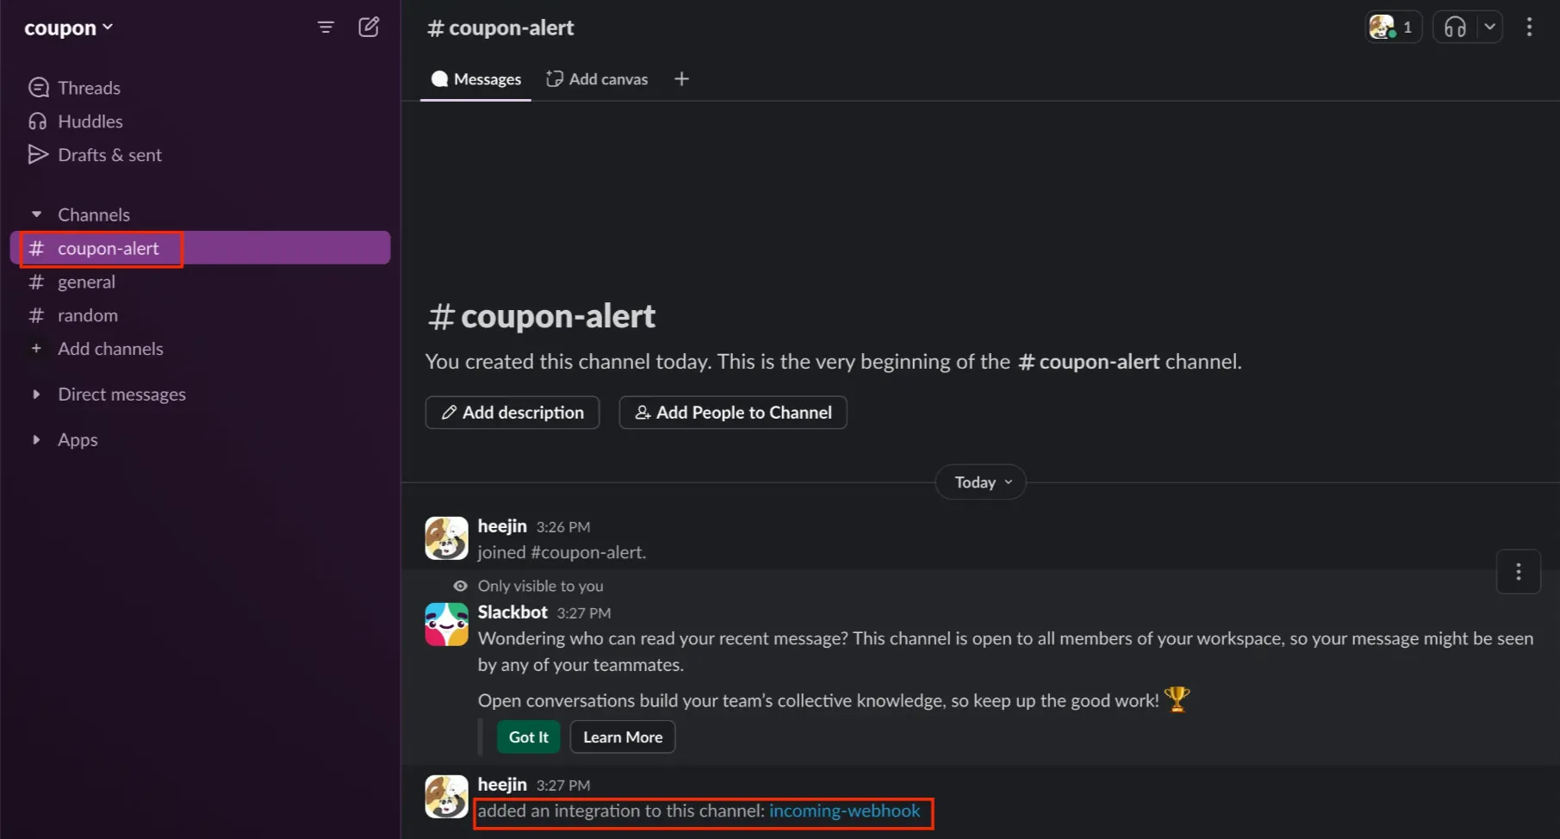This screenshot has height=839, width=1560.
Task: Click the Drafts & sent arrow icon
Action: (x=38, y=155)
